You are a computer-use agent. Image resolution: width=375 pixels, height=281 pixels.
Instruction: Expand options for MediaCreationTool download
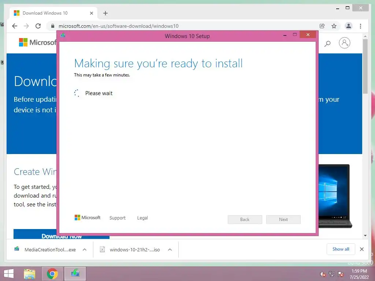pyautogui.click(x=85, y=250)
